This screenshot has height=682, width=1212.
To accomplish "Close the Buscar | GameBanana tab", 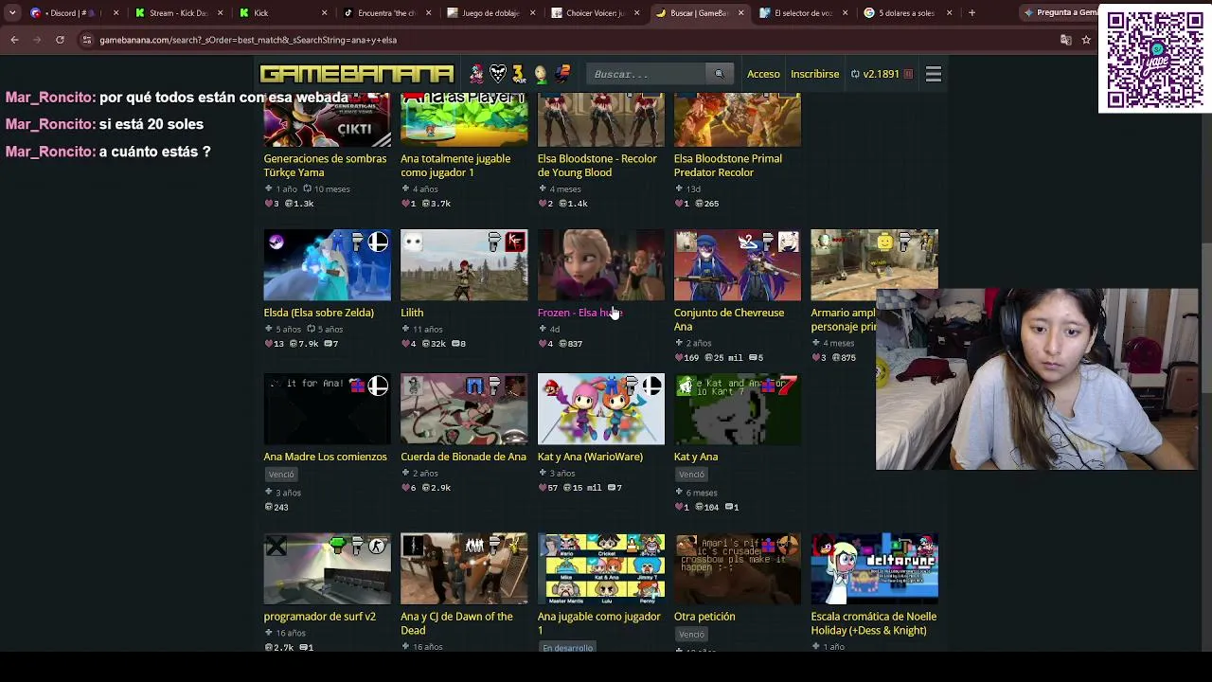I will coord(740,13).
